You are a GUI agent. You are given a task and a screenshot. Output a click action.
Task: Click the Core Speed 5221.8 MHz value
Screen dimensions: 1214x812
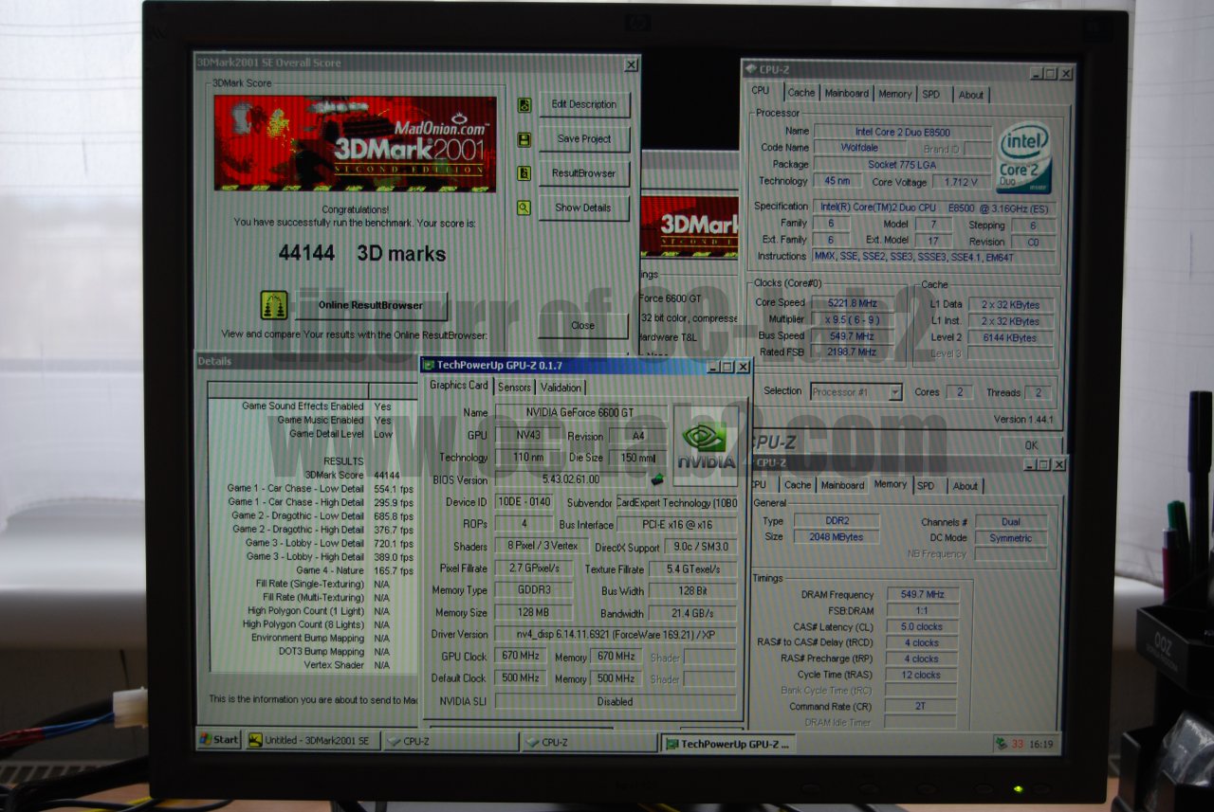click(x=851, y=303)
